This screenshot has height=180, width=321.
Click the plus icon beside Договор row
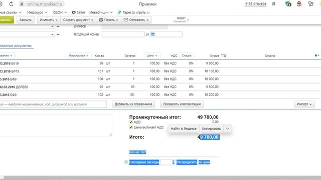click(x=58, y=26)
